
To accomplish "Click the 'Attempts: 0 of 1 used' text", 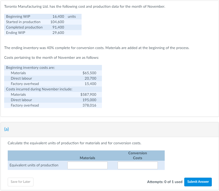I will 165,182.
